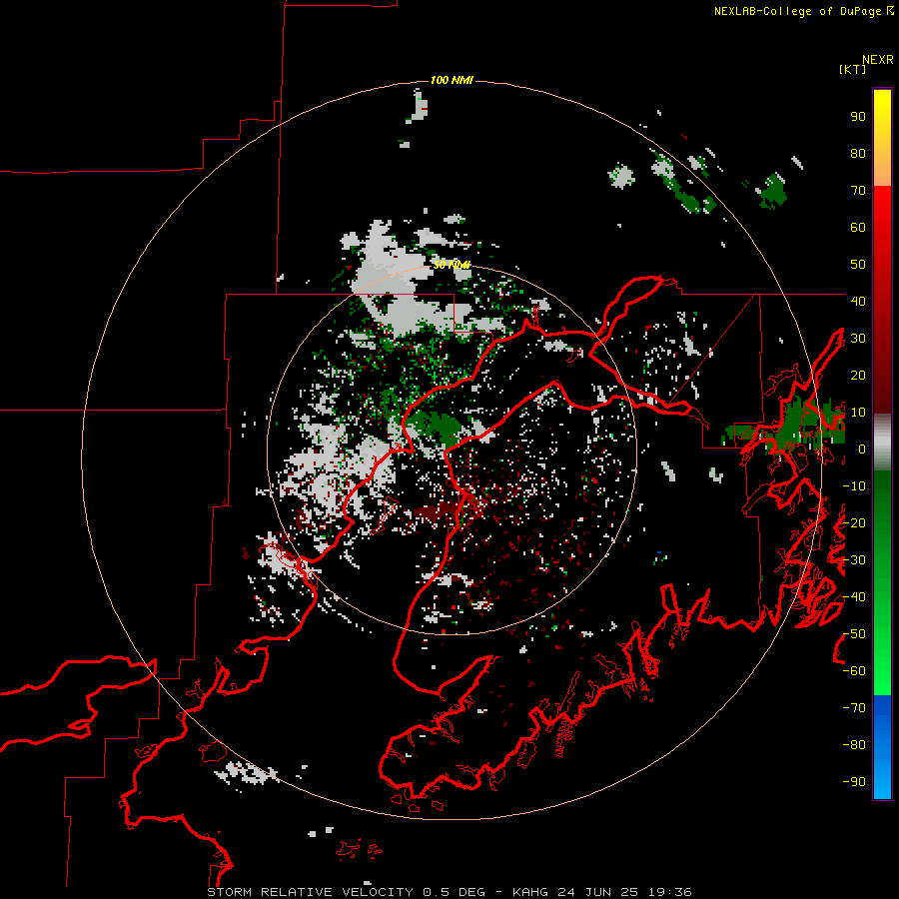
Task: Click the 0 value on the velocity scale
Action: coord(862,449)
